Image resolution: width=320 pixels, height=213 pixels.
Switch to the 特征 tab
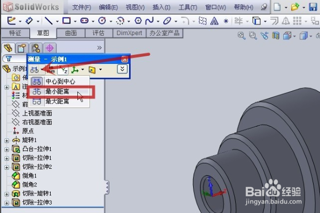[x=15, y=33]
